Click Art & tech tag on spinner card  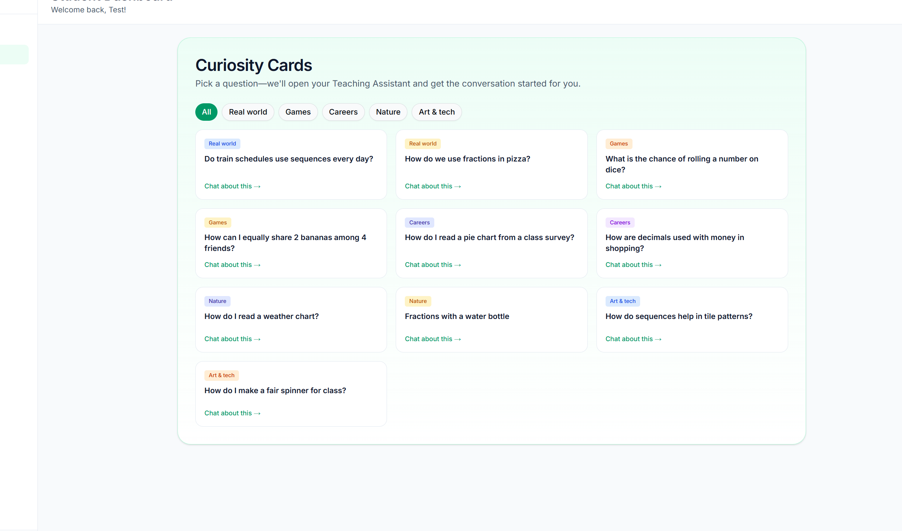[221, 375]
